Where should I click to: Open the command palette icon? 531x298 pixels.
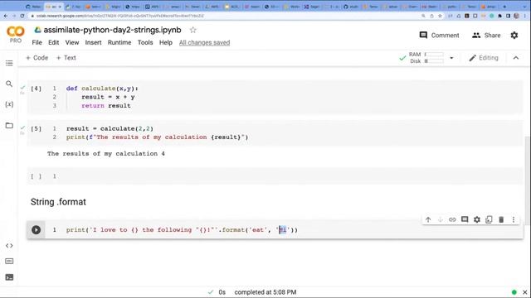(9, 262)
